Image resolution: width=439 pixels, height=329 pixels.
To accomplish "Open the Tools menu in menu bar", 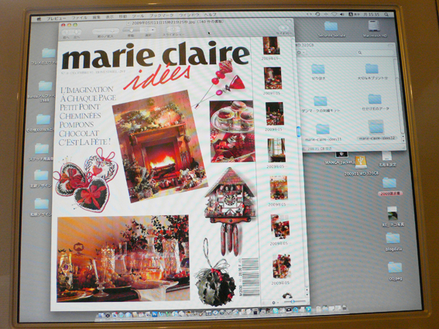I will coord(138,16).
